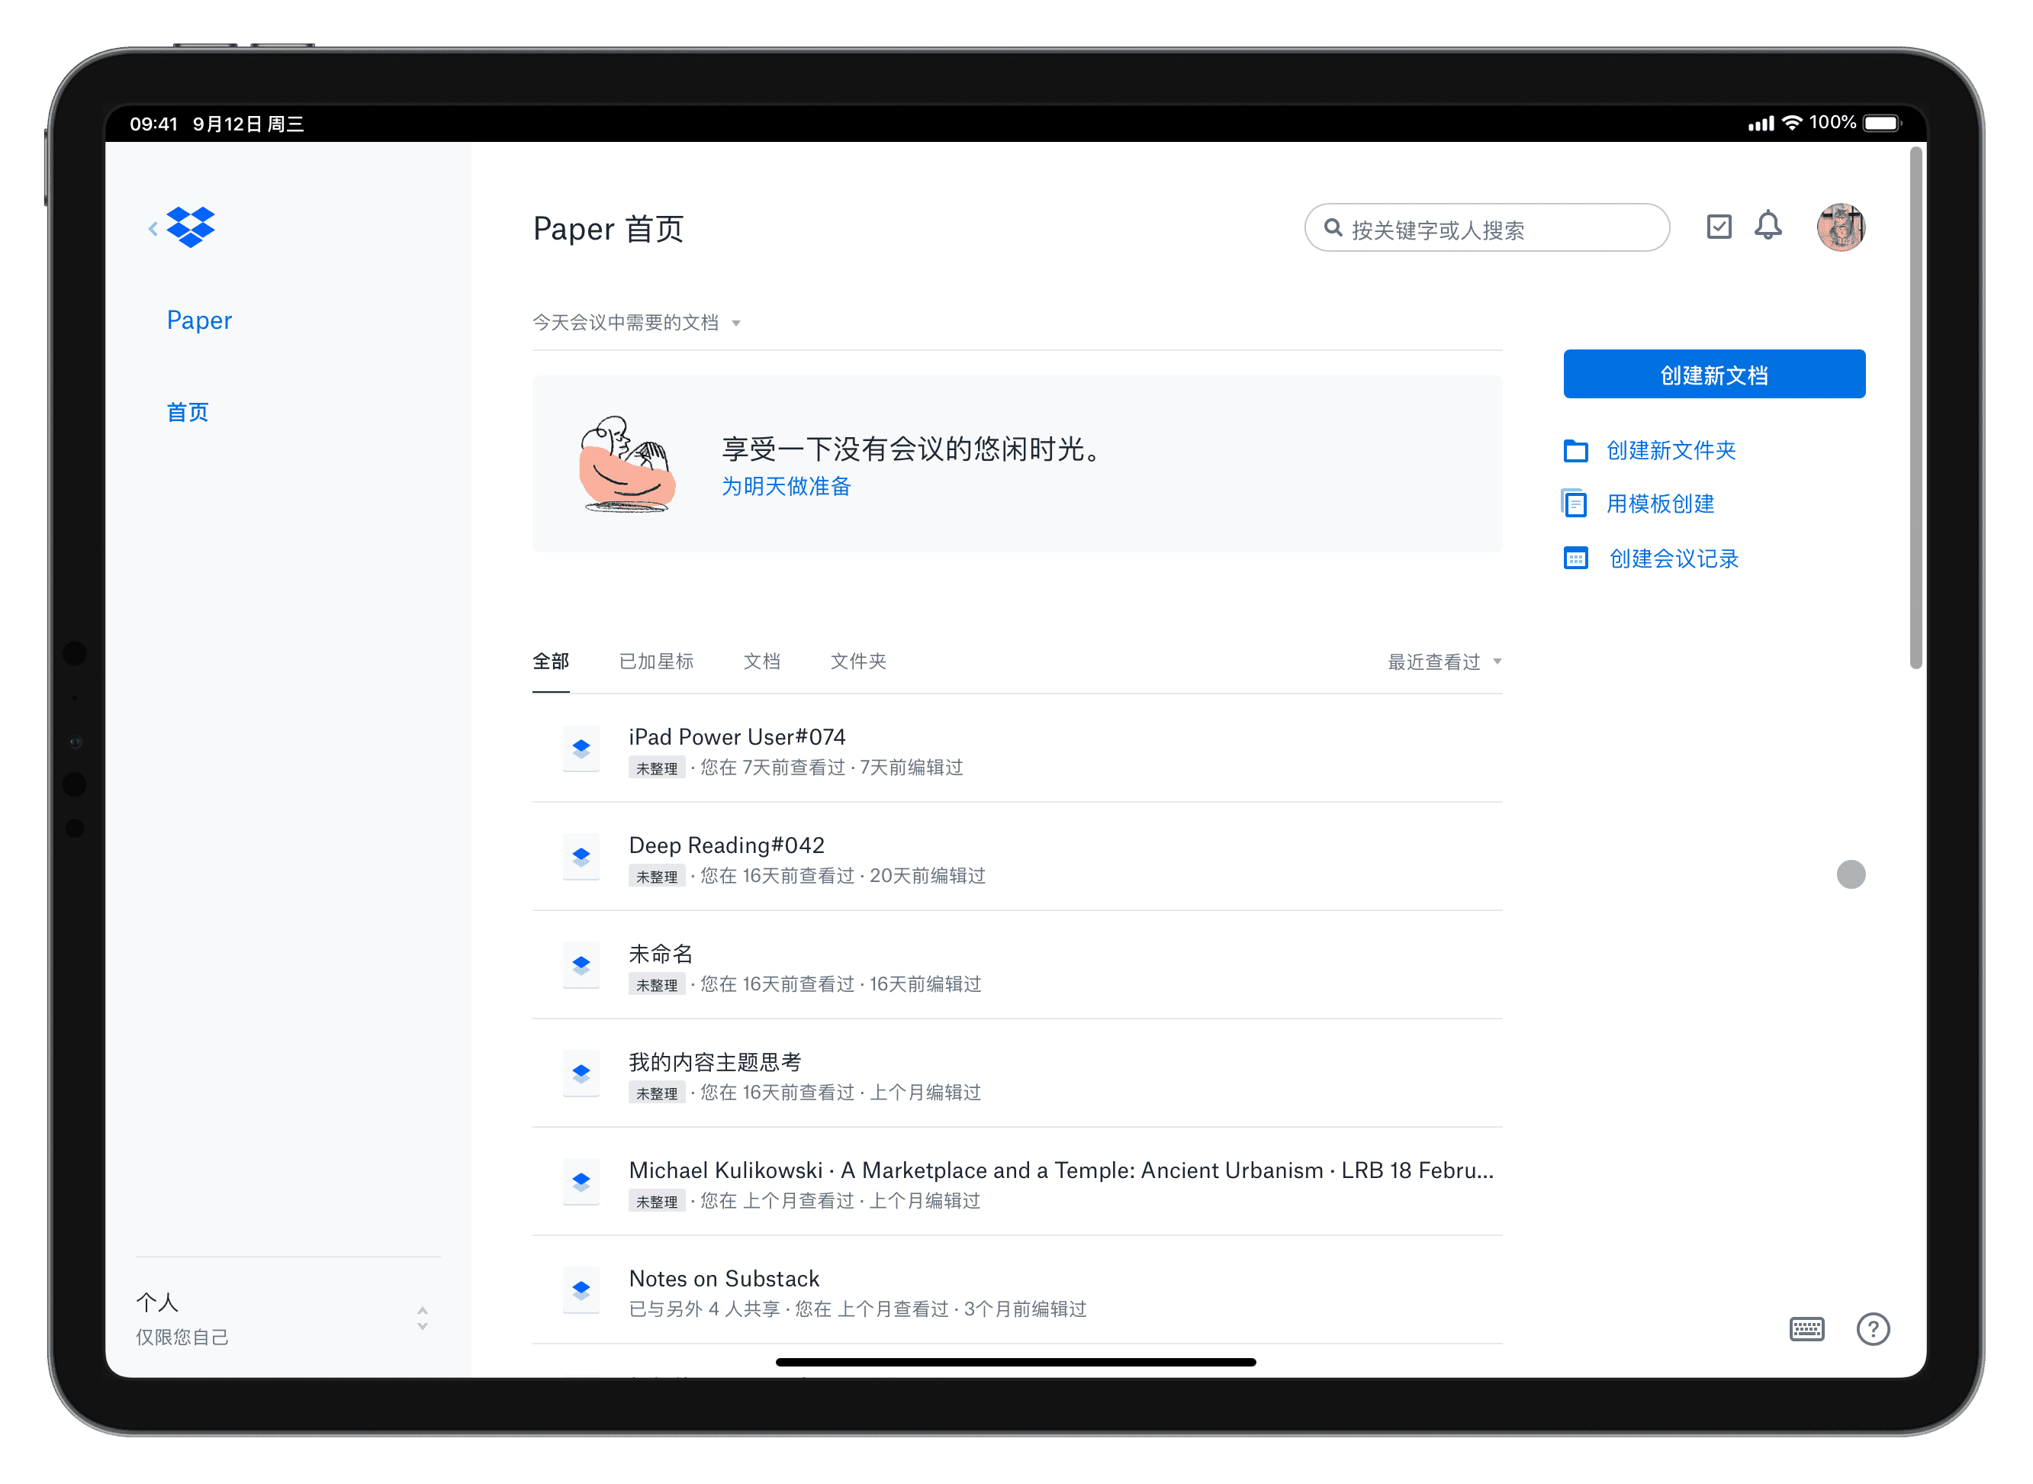This screenshot has width=2033, height=1484.
Task: Tap the battery indicator in status bar
Action: tap(1882, 123)
